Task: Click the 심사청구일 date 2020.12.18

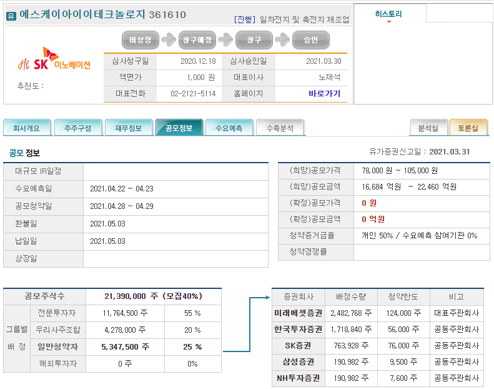Action: (198, 61)
